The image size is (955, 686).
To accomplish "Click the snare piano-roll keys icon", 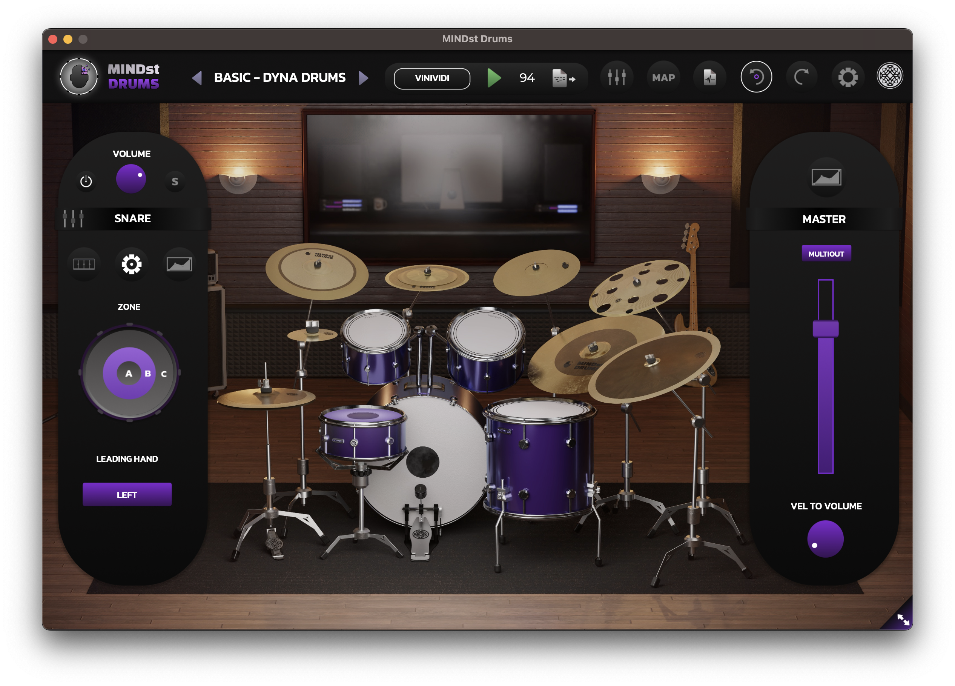I will coord(84,264).
